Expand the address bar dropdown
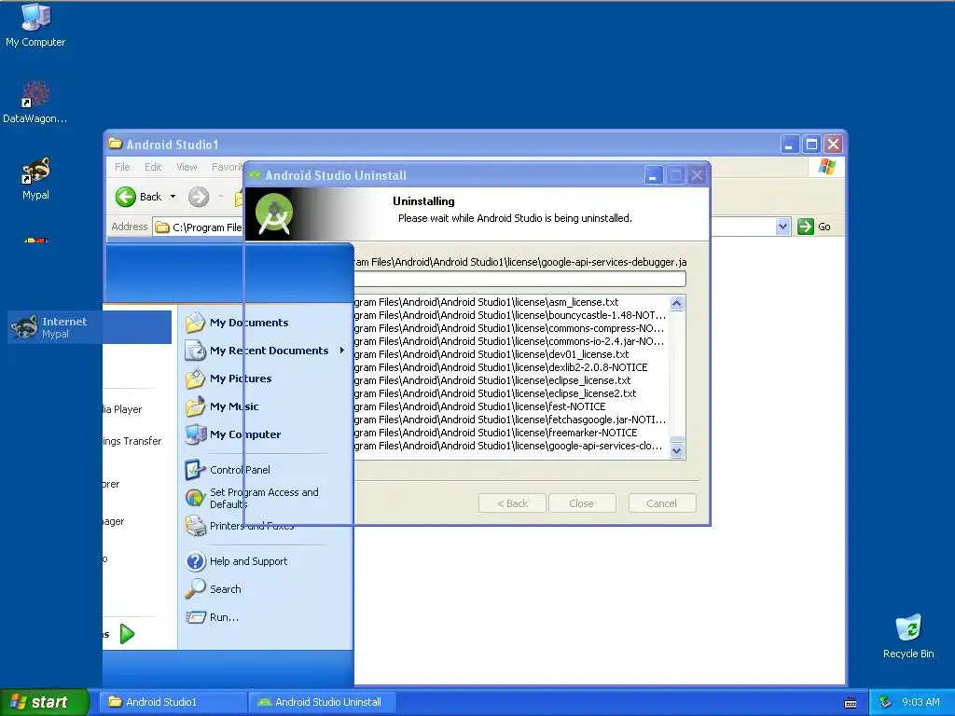This screenshot has height=716, width=955. pyautogui.click(x=782, y=227)
